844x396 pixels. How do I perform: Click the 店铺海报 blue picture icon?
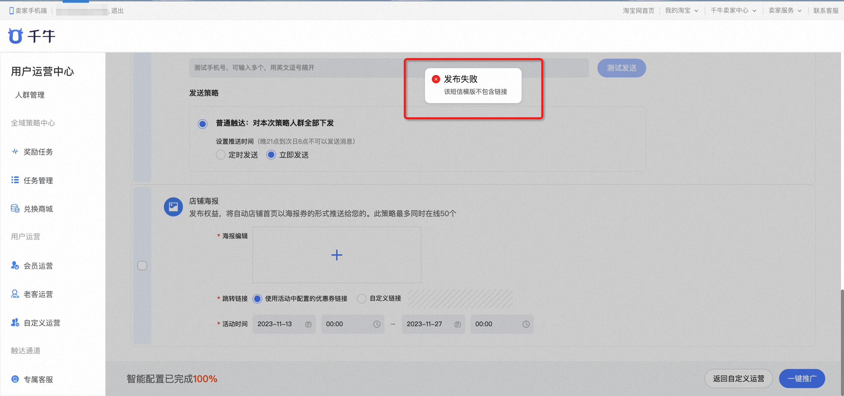click(x=173, y=207)
